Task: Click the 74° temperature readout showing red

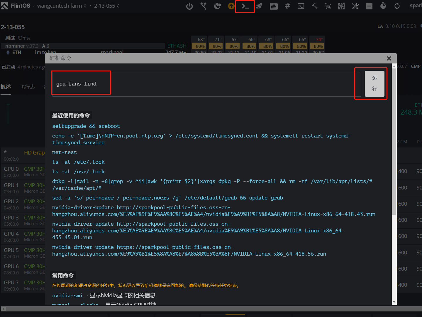Action: coord(317,39)
